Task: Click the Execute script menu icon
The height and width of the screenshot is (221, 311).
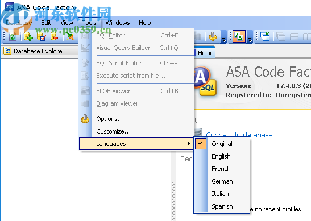Action: pos(85,76)
